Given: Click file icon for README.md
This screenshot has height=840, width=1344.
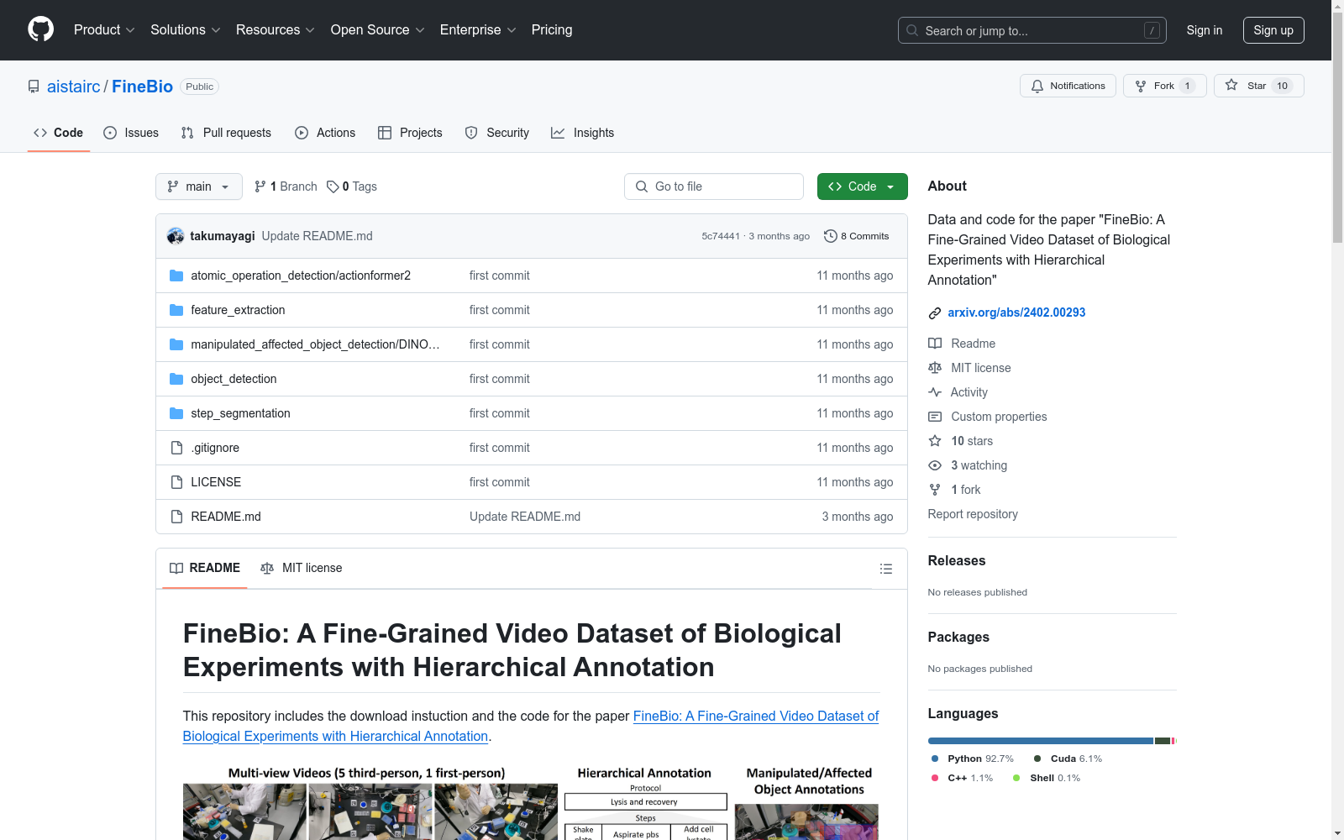Looking at the screenshot, I should (x=176, y=517).
